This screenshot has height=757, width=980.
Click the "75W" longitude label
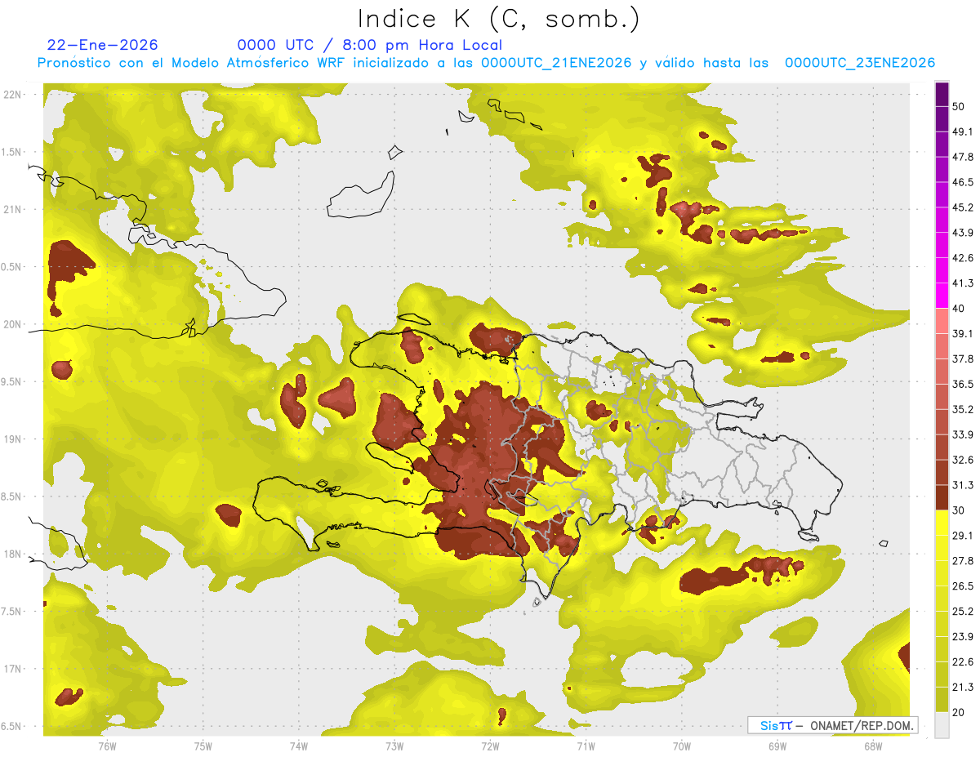point(203,746)
